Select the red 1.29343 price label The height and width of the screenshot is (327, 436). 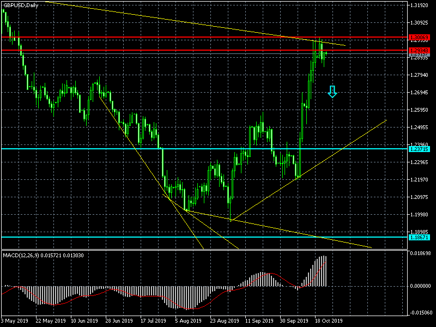[419, 50]
